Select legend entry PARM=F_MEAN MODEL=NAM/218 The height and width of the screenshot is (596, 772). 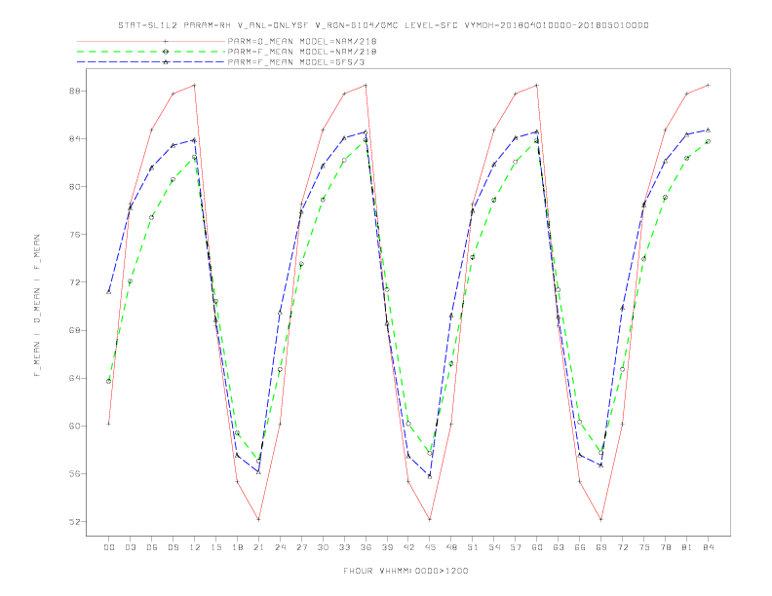302,52
